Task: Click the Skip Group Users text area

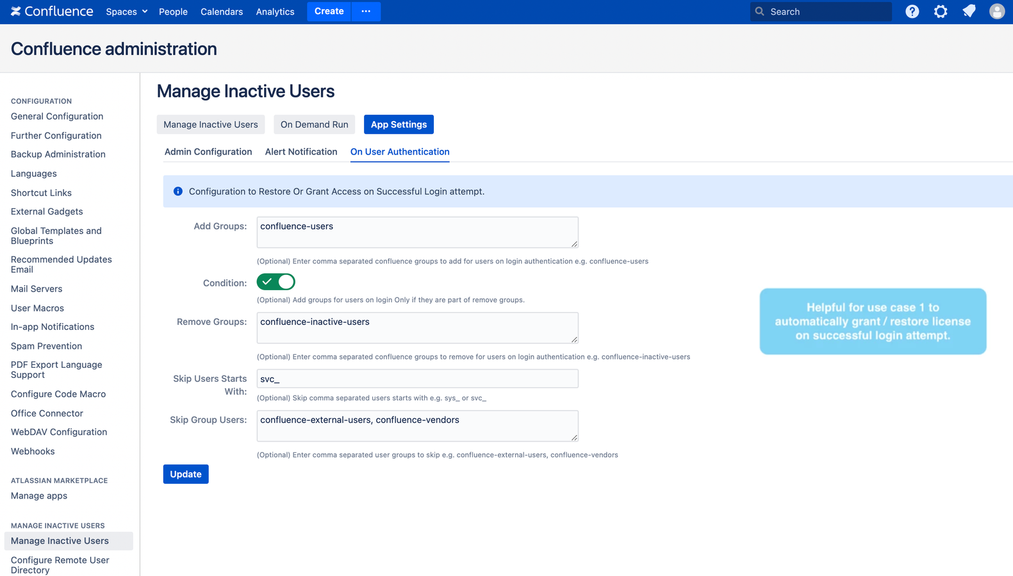Action: click(x=418, y=426)
